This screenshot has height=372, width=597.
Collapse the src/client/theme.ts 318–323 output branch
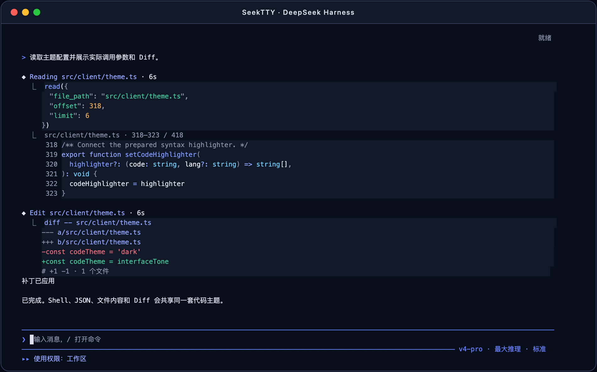pos(35,135)
